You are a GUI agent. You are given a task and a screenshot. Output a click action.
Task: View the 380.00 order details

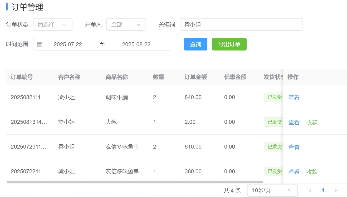(294, 172)
